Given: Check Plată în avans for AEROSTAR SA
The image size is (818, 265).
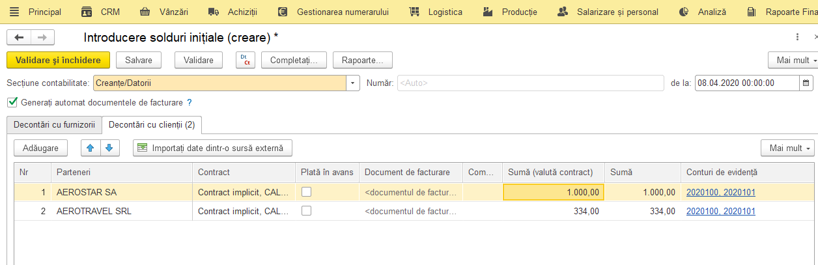Looking at the screenshot, I should tap(306, 191).
